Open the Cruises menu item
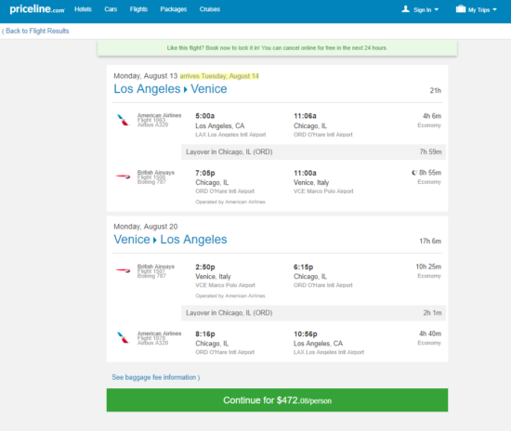The image size is (511, 431). (210, 9)
